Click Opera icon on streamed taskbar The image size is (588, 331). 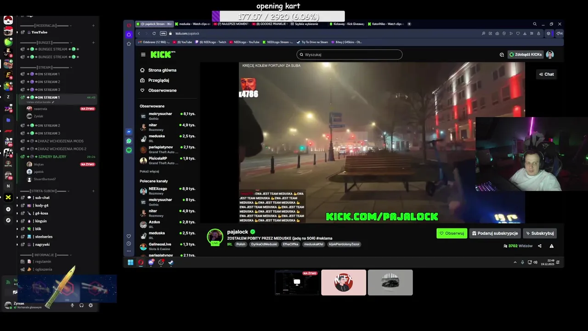point(141,263)
